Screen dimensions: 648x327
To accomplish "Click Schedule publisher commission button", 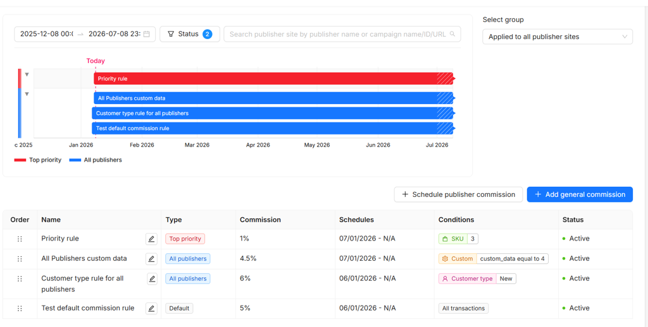I will [x=458, y=194].
